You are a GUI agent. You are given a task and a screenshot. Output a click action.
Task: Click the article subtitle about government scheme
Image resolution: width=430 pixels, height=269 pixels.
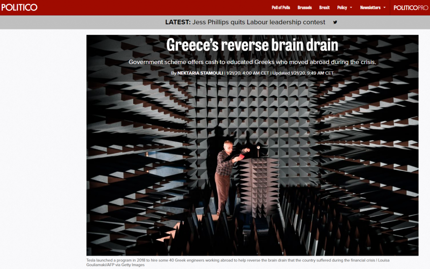pos(252,62)
